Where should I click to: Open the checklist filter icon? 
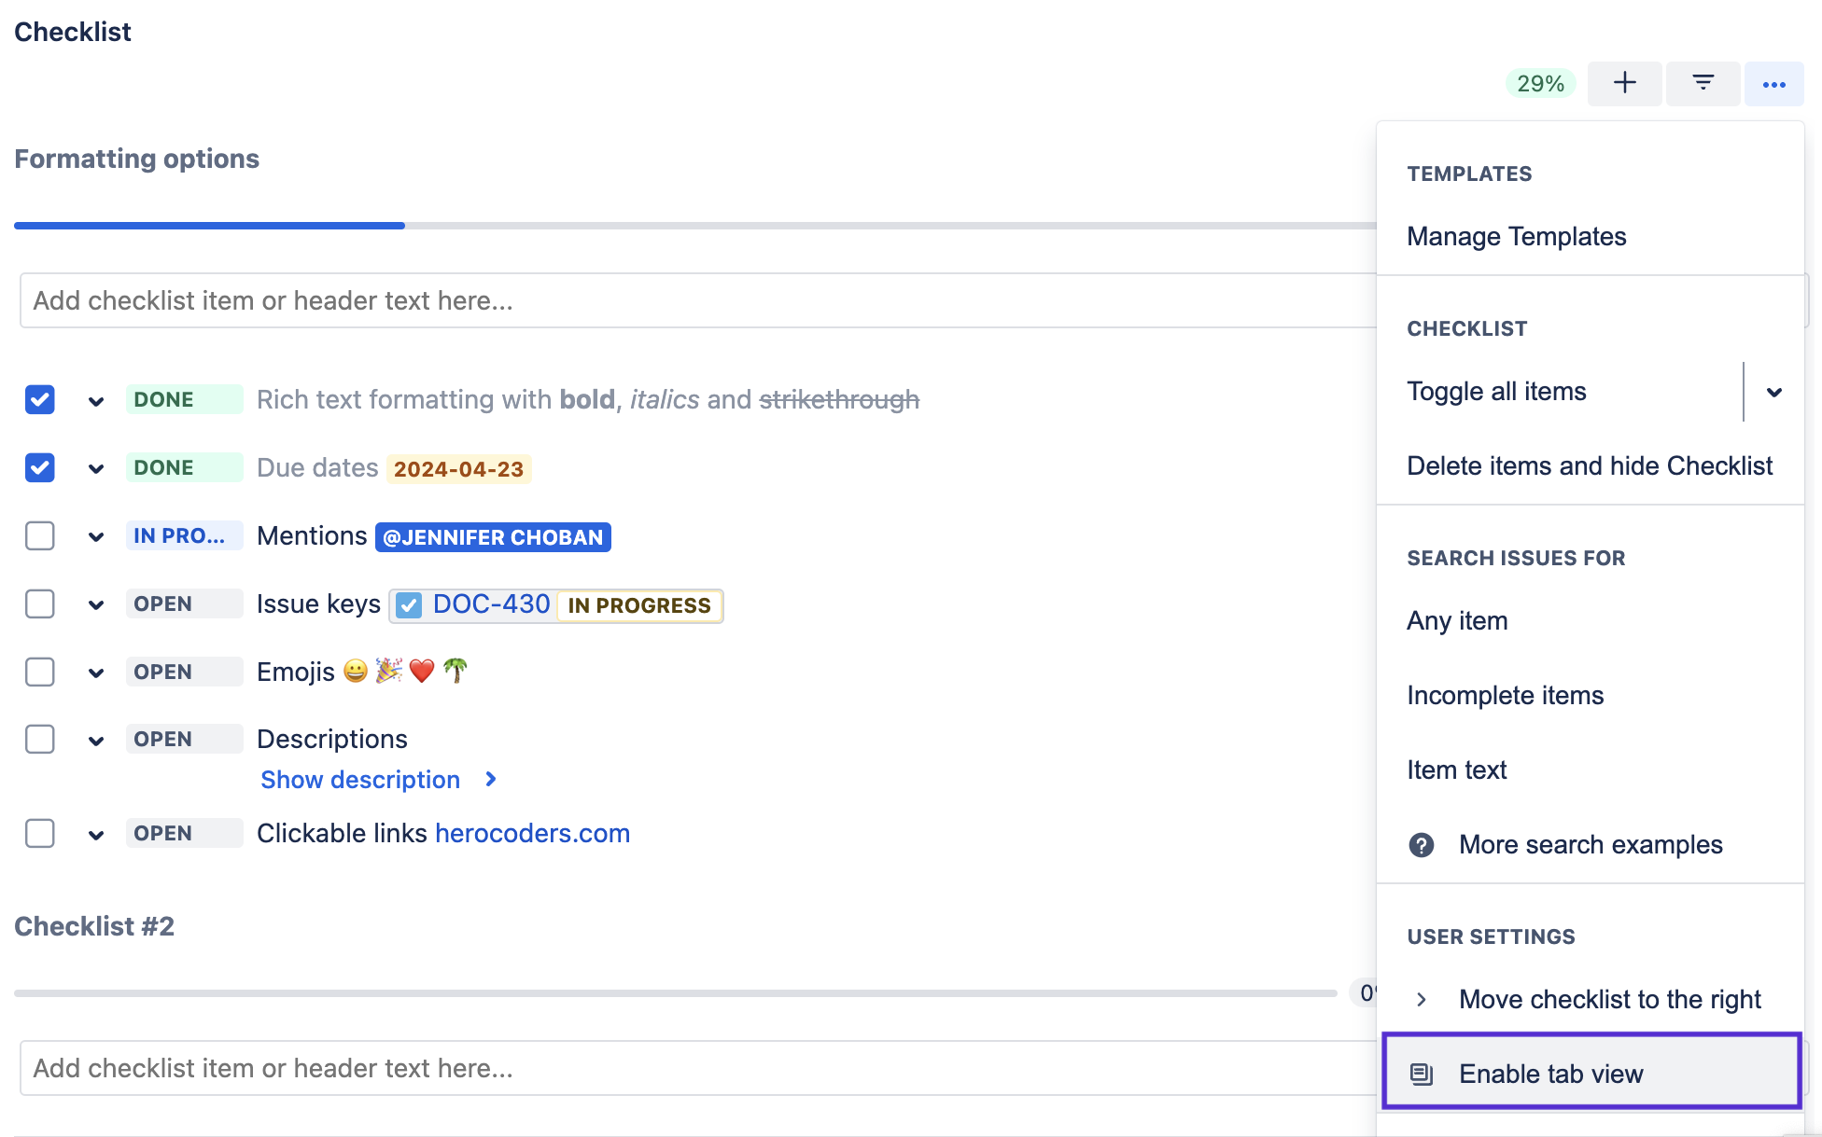coord(1703,83)
